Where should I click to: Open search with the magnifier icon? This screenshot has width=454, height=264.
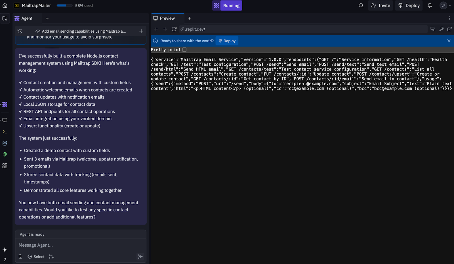(360, 5)
